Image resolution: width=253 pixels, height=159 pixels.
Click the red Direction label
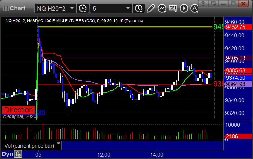tap(18, 110)
